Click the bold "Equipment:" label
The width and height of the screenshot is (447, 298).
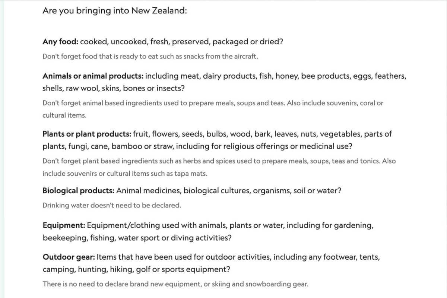point(64,225)
